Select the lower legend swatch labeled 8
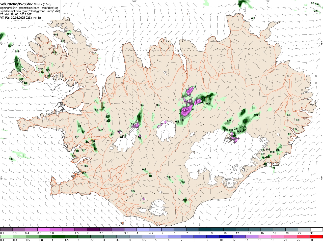This screenshot has height=242, width=323. point(200,236)
